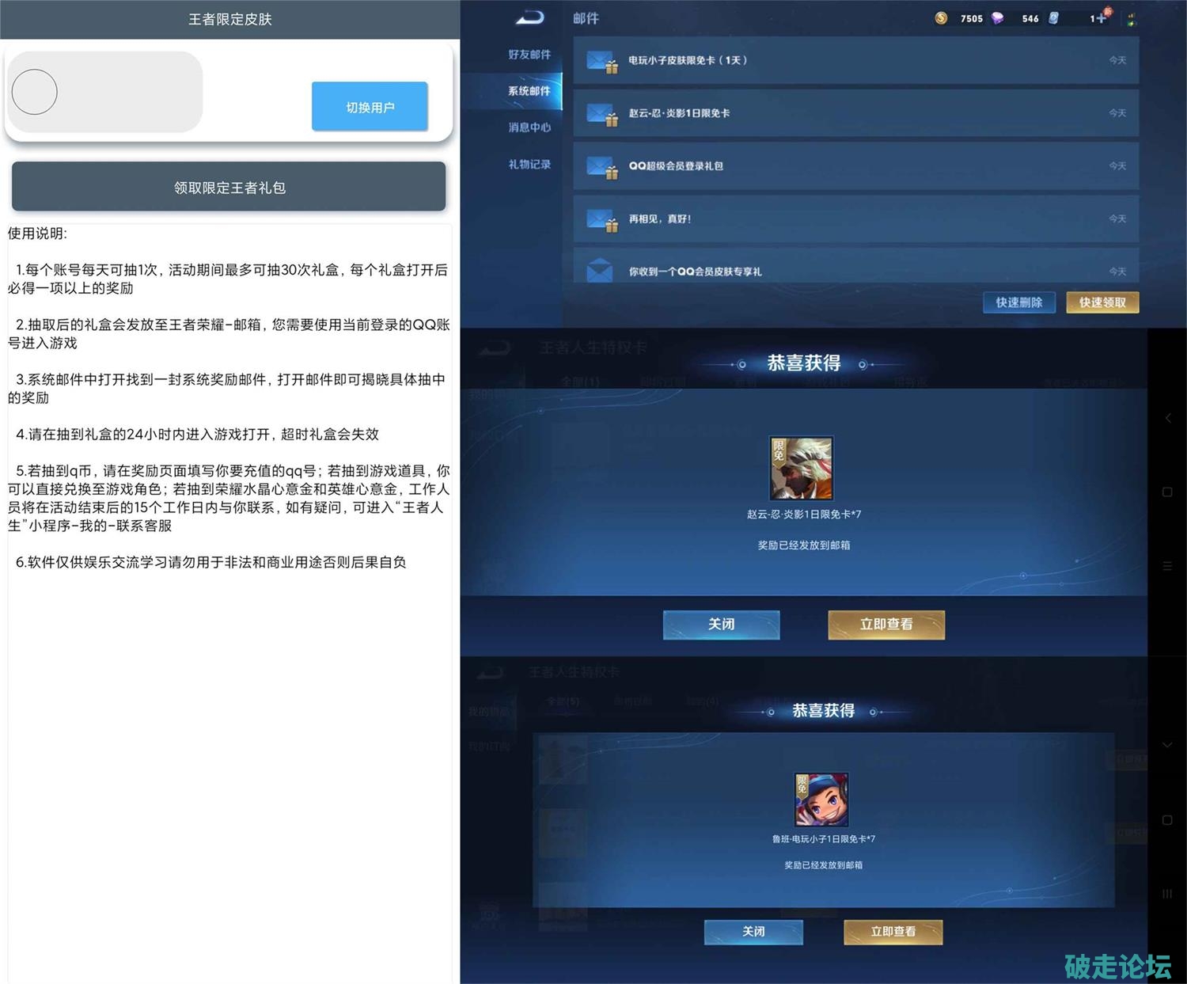Select the 系统邮件 tab

click(x=529, y=91)
